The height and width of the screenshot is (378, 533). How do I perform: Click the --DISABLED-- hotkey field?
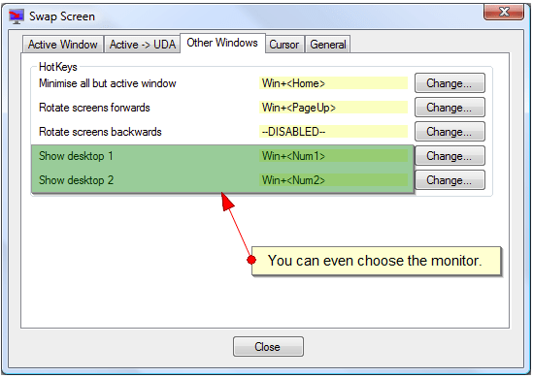tap(333, 132)
